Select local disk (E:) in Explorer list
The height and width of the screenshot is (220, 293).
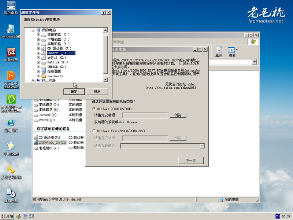tap(47, 110)
